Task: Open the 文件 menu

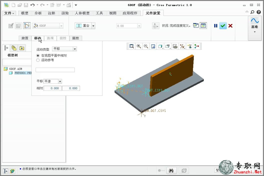Action: 9,13
